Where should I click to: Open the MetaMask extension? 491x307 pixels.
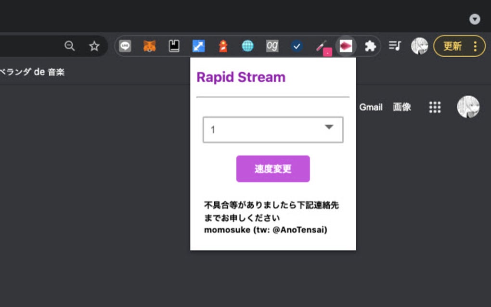point(149,46)
